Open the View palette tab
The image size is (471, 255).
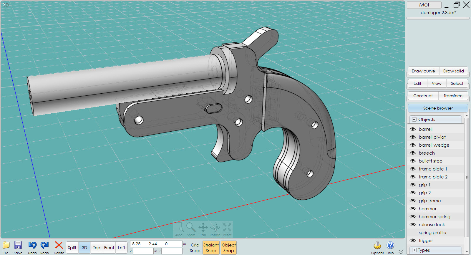437,83
